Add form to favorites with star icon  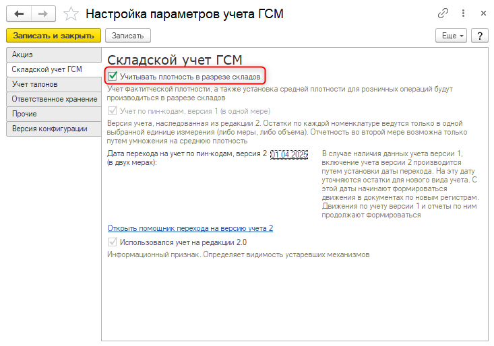click(x=71, y=13)
